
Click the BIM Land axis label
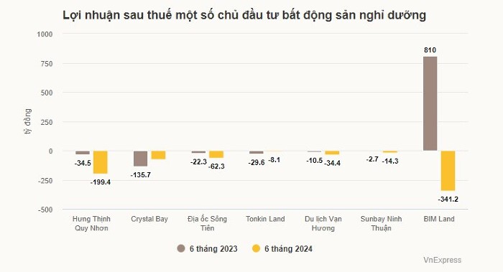(439, 219)
